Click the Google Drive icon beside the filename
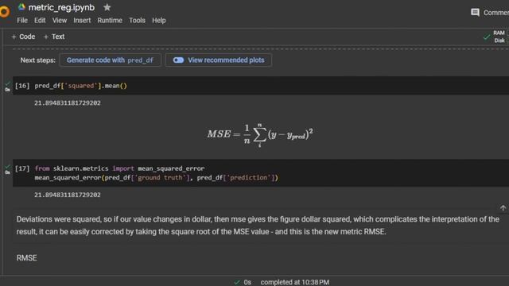 (x=21, y=7)
